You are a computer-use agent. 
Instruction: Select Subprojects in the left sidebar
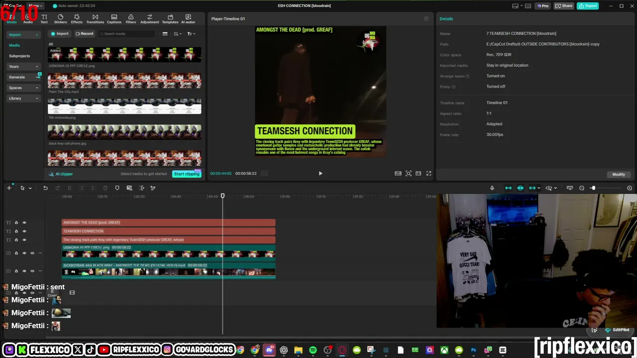19,56
